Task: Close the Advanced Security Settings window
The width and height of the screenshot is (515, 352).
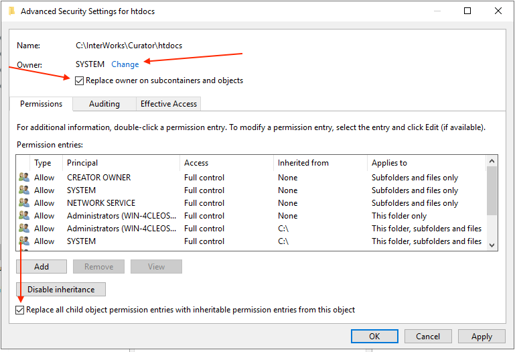Action: pyautogui.click(x=498, y=11)
